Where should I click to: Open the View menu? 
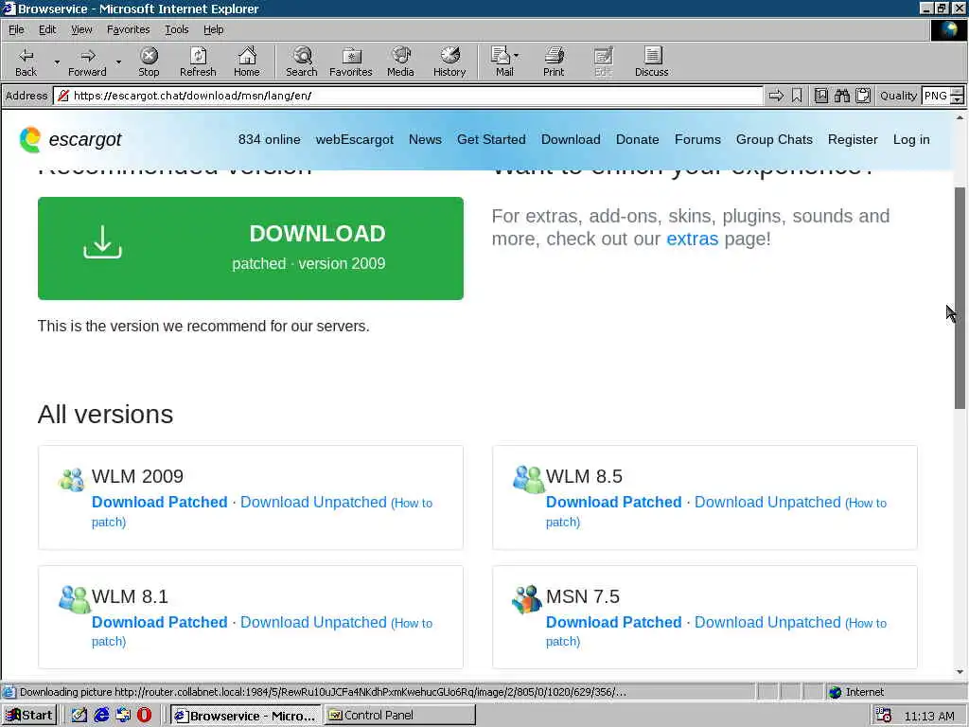pyautogui.click(x=81, y=29)
